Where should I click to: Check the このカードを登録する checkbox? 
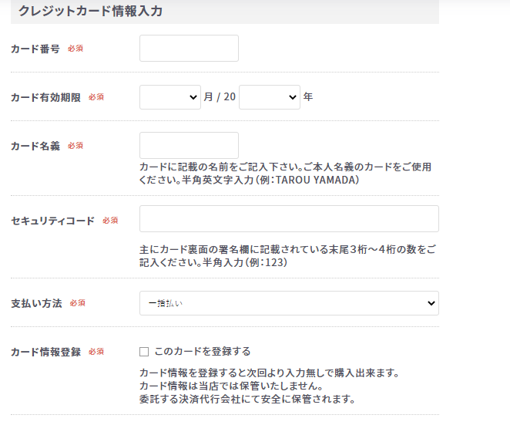tap(144, 352)
